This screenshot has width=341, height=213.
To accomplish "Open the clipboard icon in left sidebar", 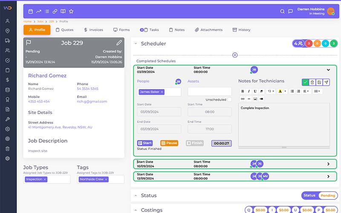I will pos(8,70).
